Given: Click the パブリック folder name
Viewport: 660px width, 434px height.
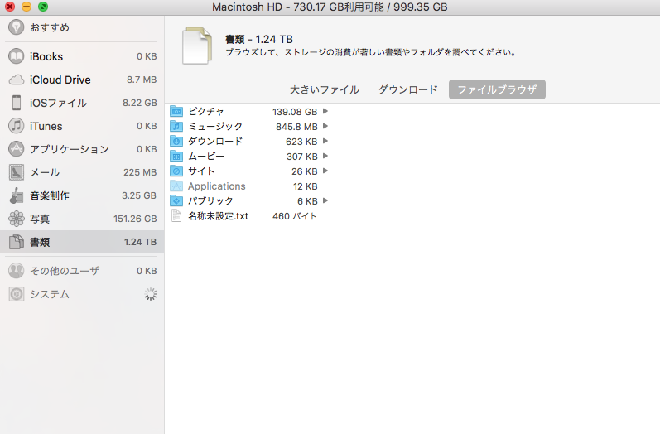Looking at the screenshot, I should (210, 200).
